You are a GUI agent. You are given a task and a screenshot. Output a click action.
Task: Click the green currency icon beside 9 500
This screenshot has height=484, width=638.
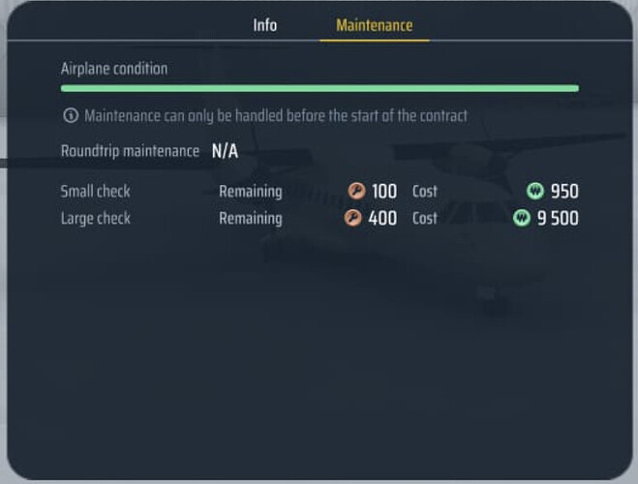522,218
